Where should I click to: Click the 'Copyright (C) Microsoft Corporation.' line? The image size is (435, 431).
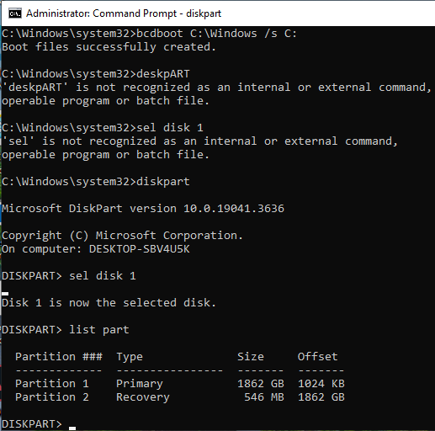[122, 236]
